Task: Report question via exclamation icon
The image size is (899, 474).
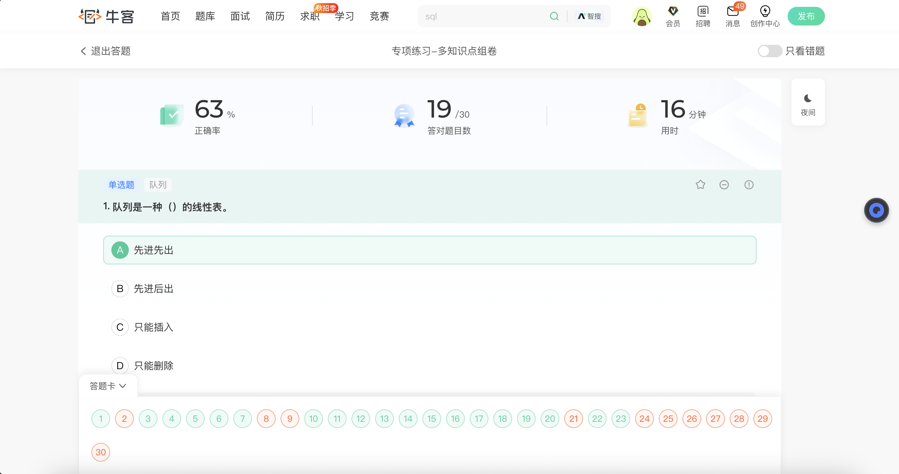Action: coord(748,184)
